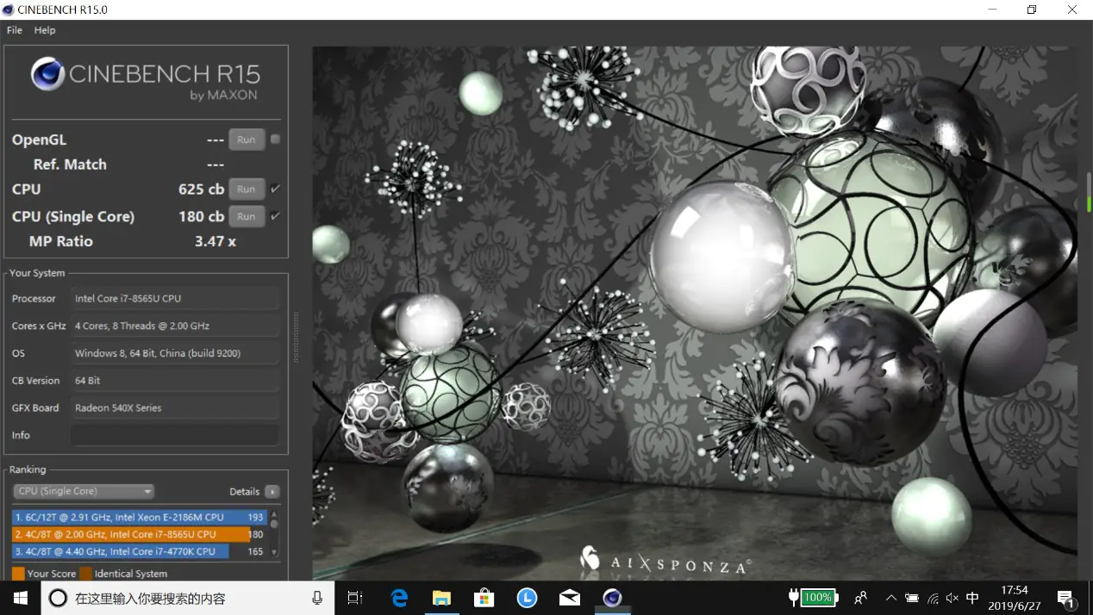This screenshot has height=615, width=1093.
Task: Open Microsoft Edge from the taskbar
Action: click(x=399, y=598)
